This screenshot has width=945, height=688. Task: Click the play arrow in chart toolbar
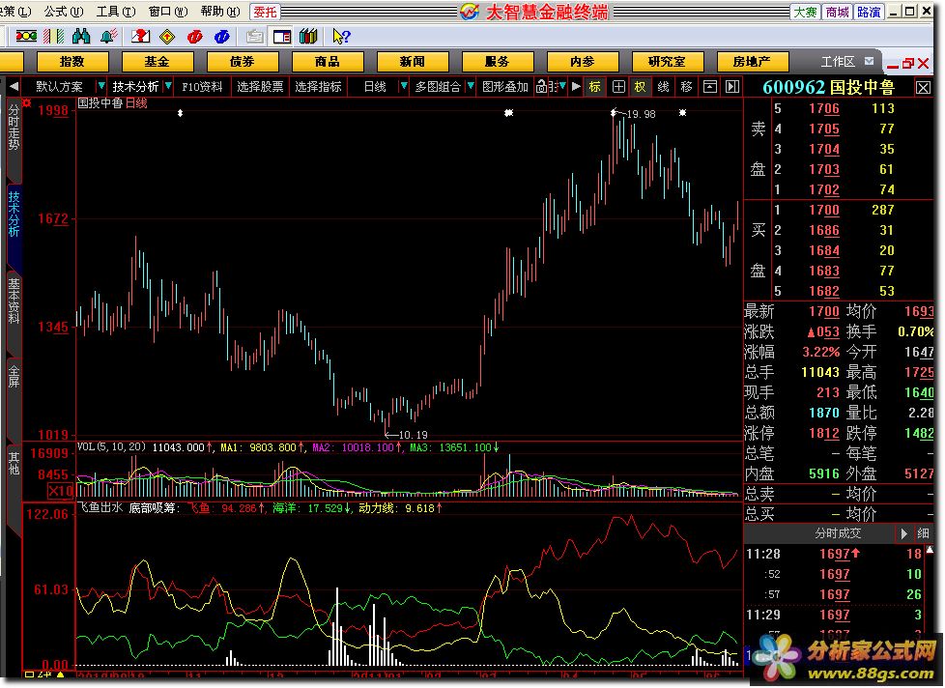coord(576,87)
